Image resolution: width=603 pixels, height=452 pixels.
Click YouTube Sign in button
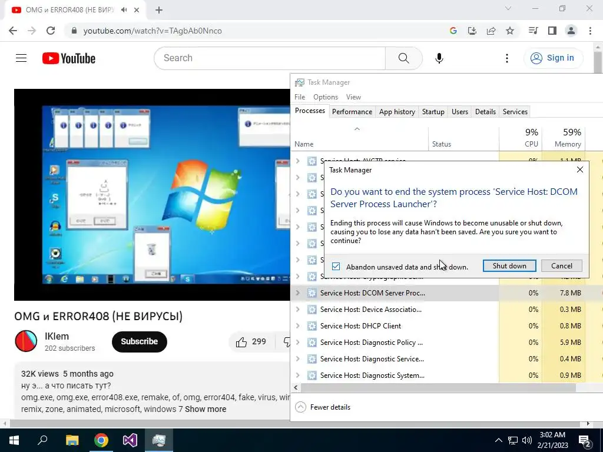[553, 58]
